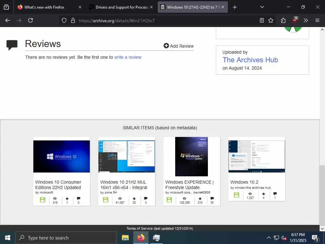Click the scrollbar up arrow

point(322,30)
